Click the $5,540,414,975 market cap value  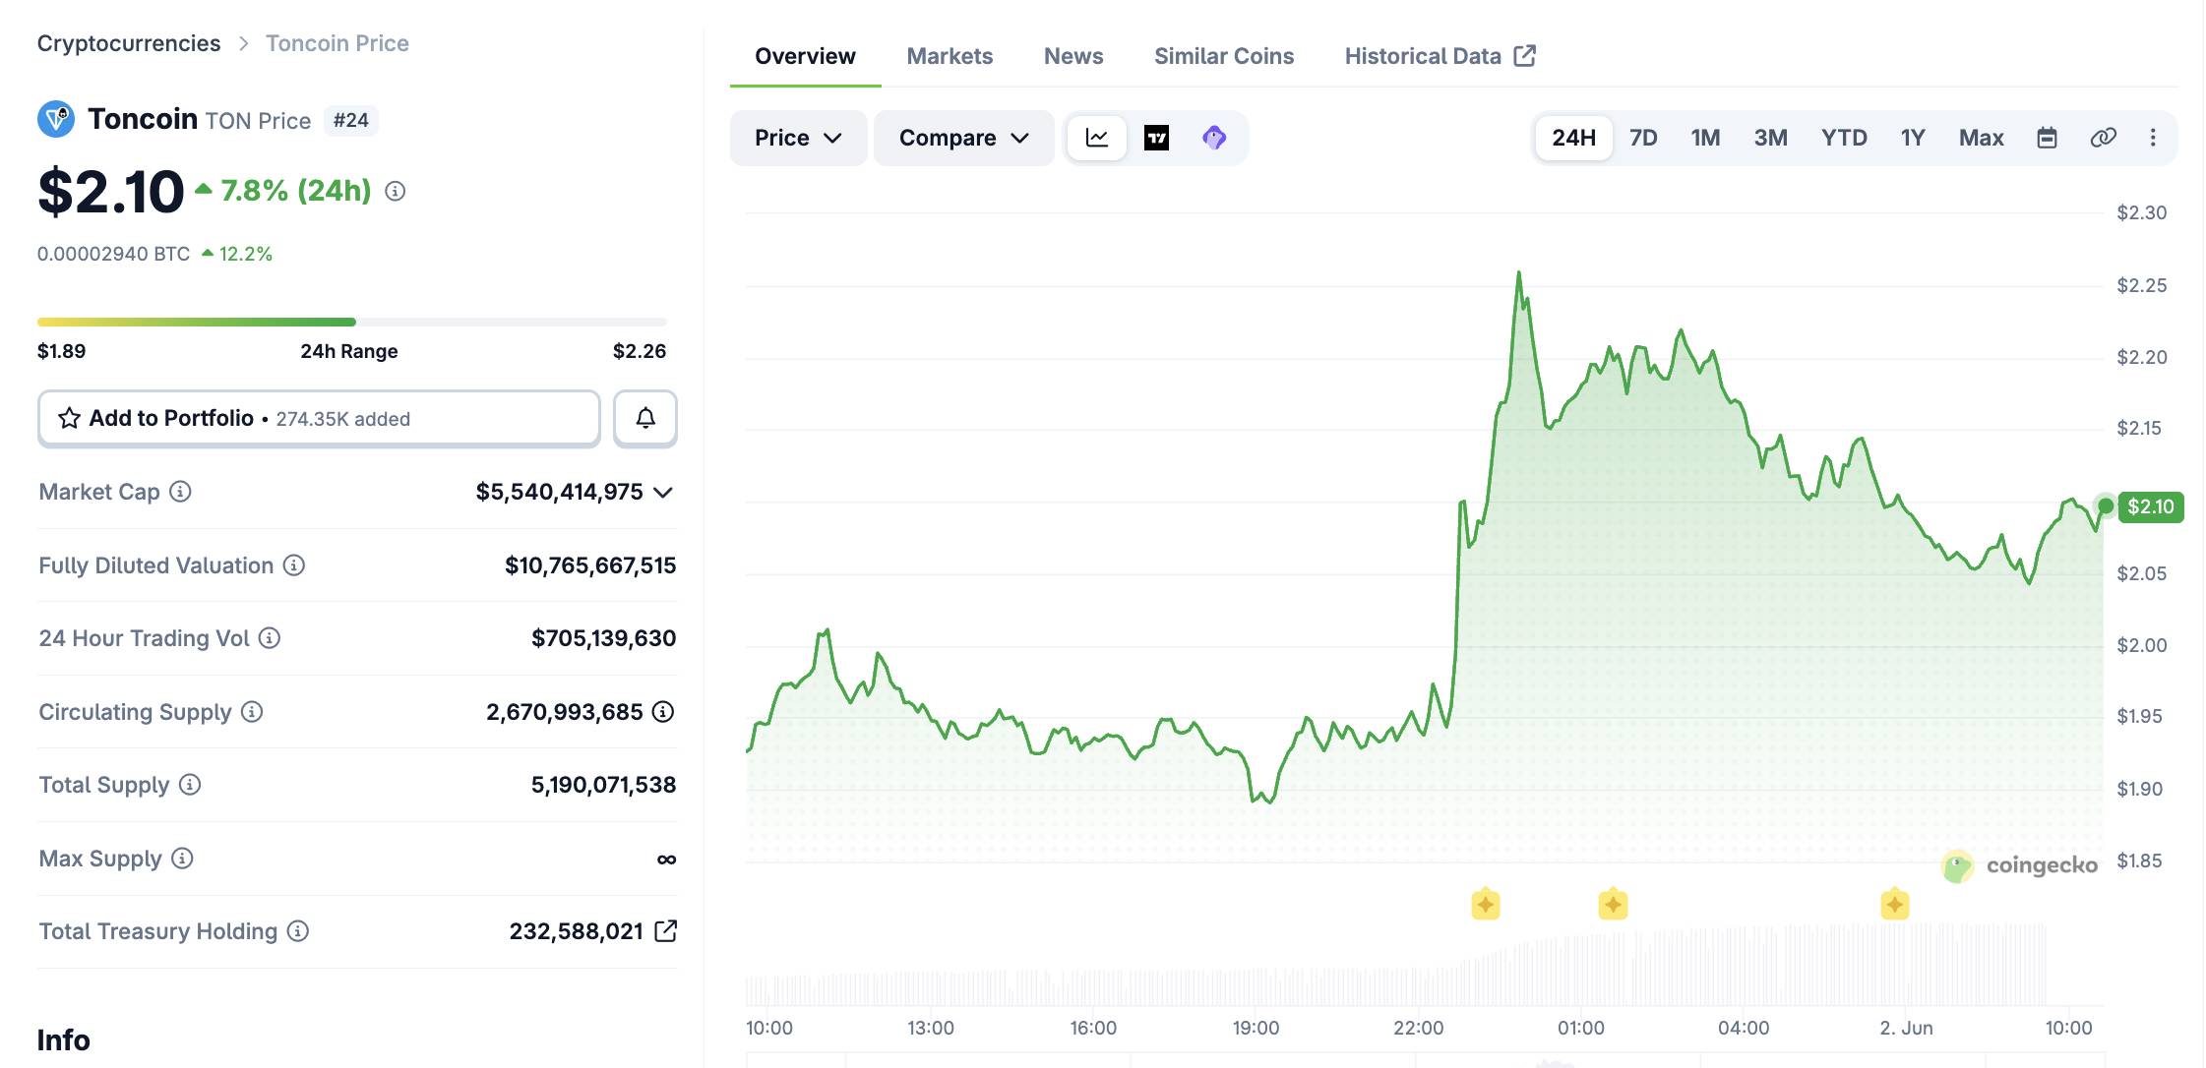[x=559, y=492]
